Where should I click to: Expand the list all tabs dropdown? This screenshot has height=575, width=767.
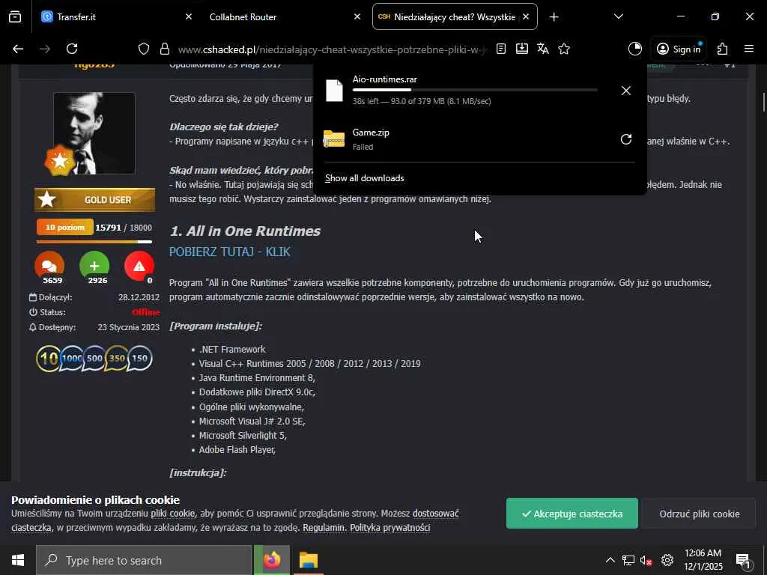(x=618, y=17)
